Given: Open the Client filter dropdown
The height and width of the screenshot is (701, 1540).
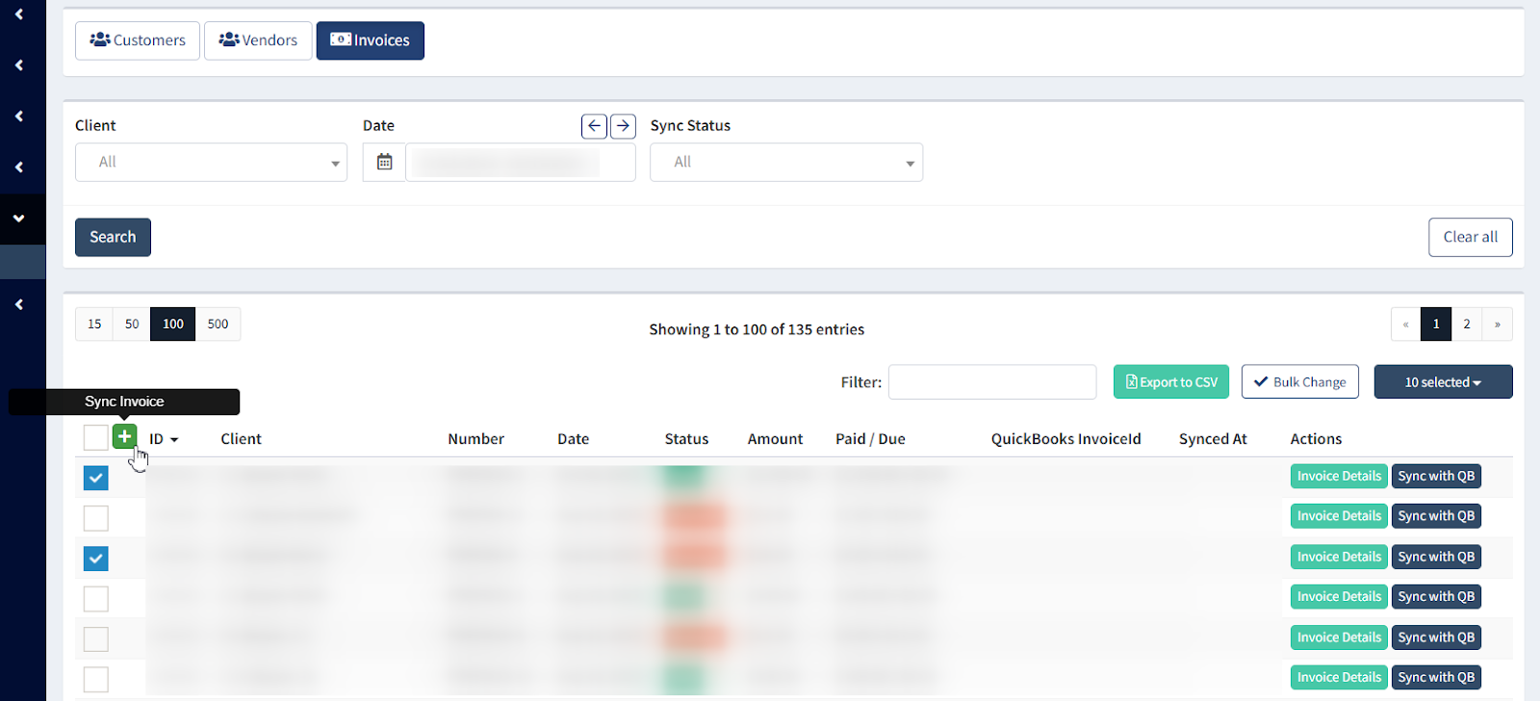Looking at the screenshot, I should 211,163.
